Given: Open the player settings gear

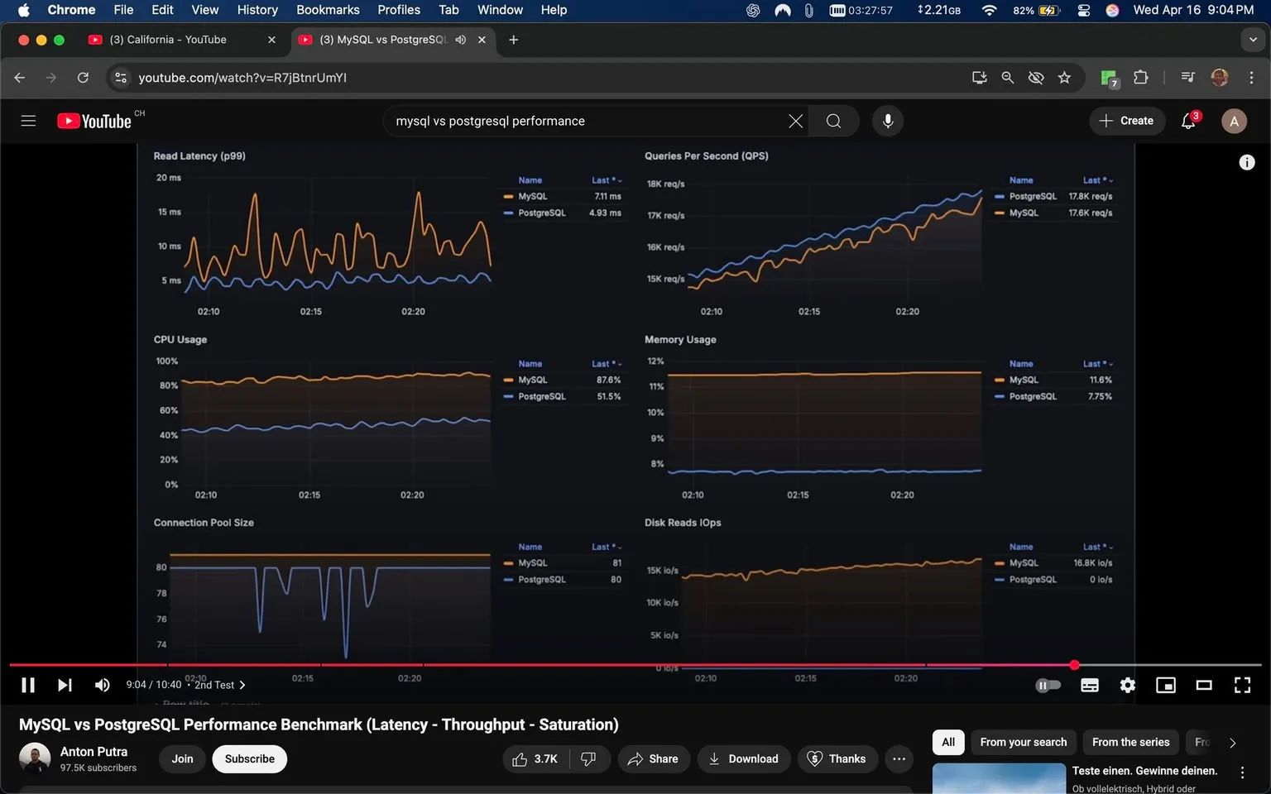Looking at the screenshot, I should coord(1127,685).
